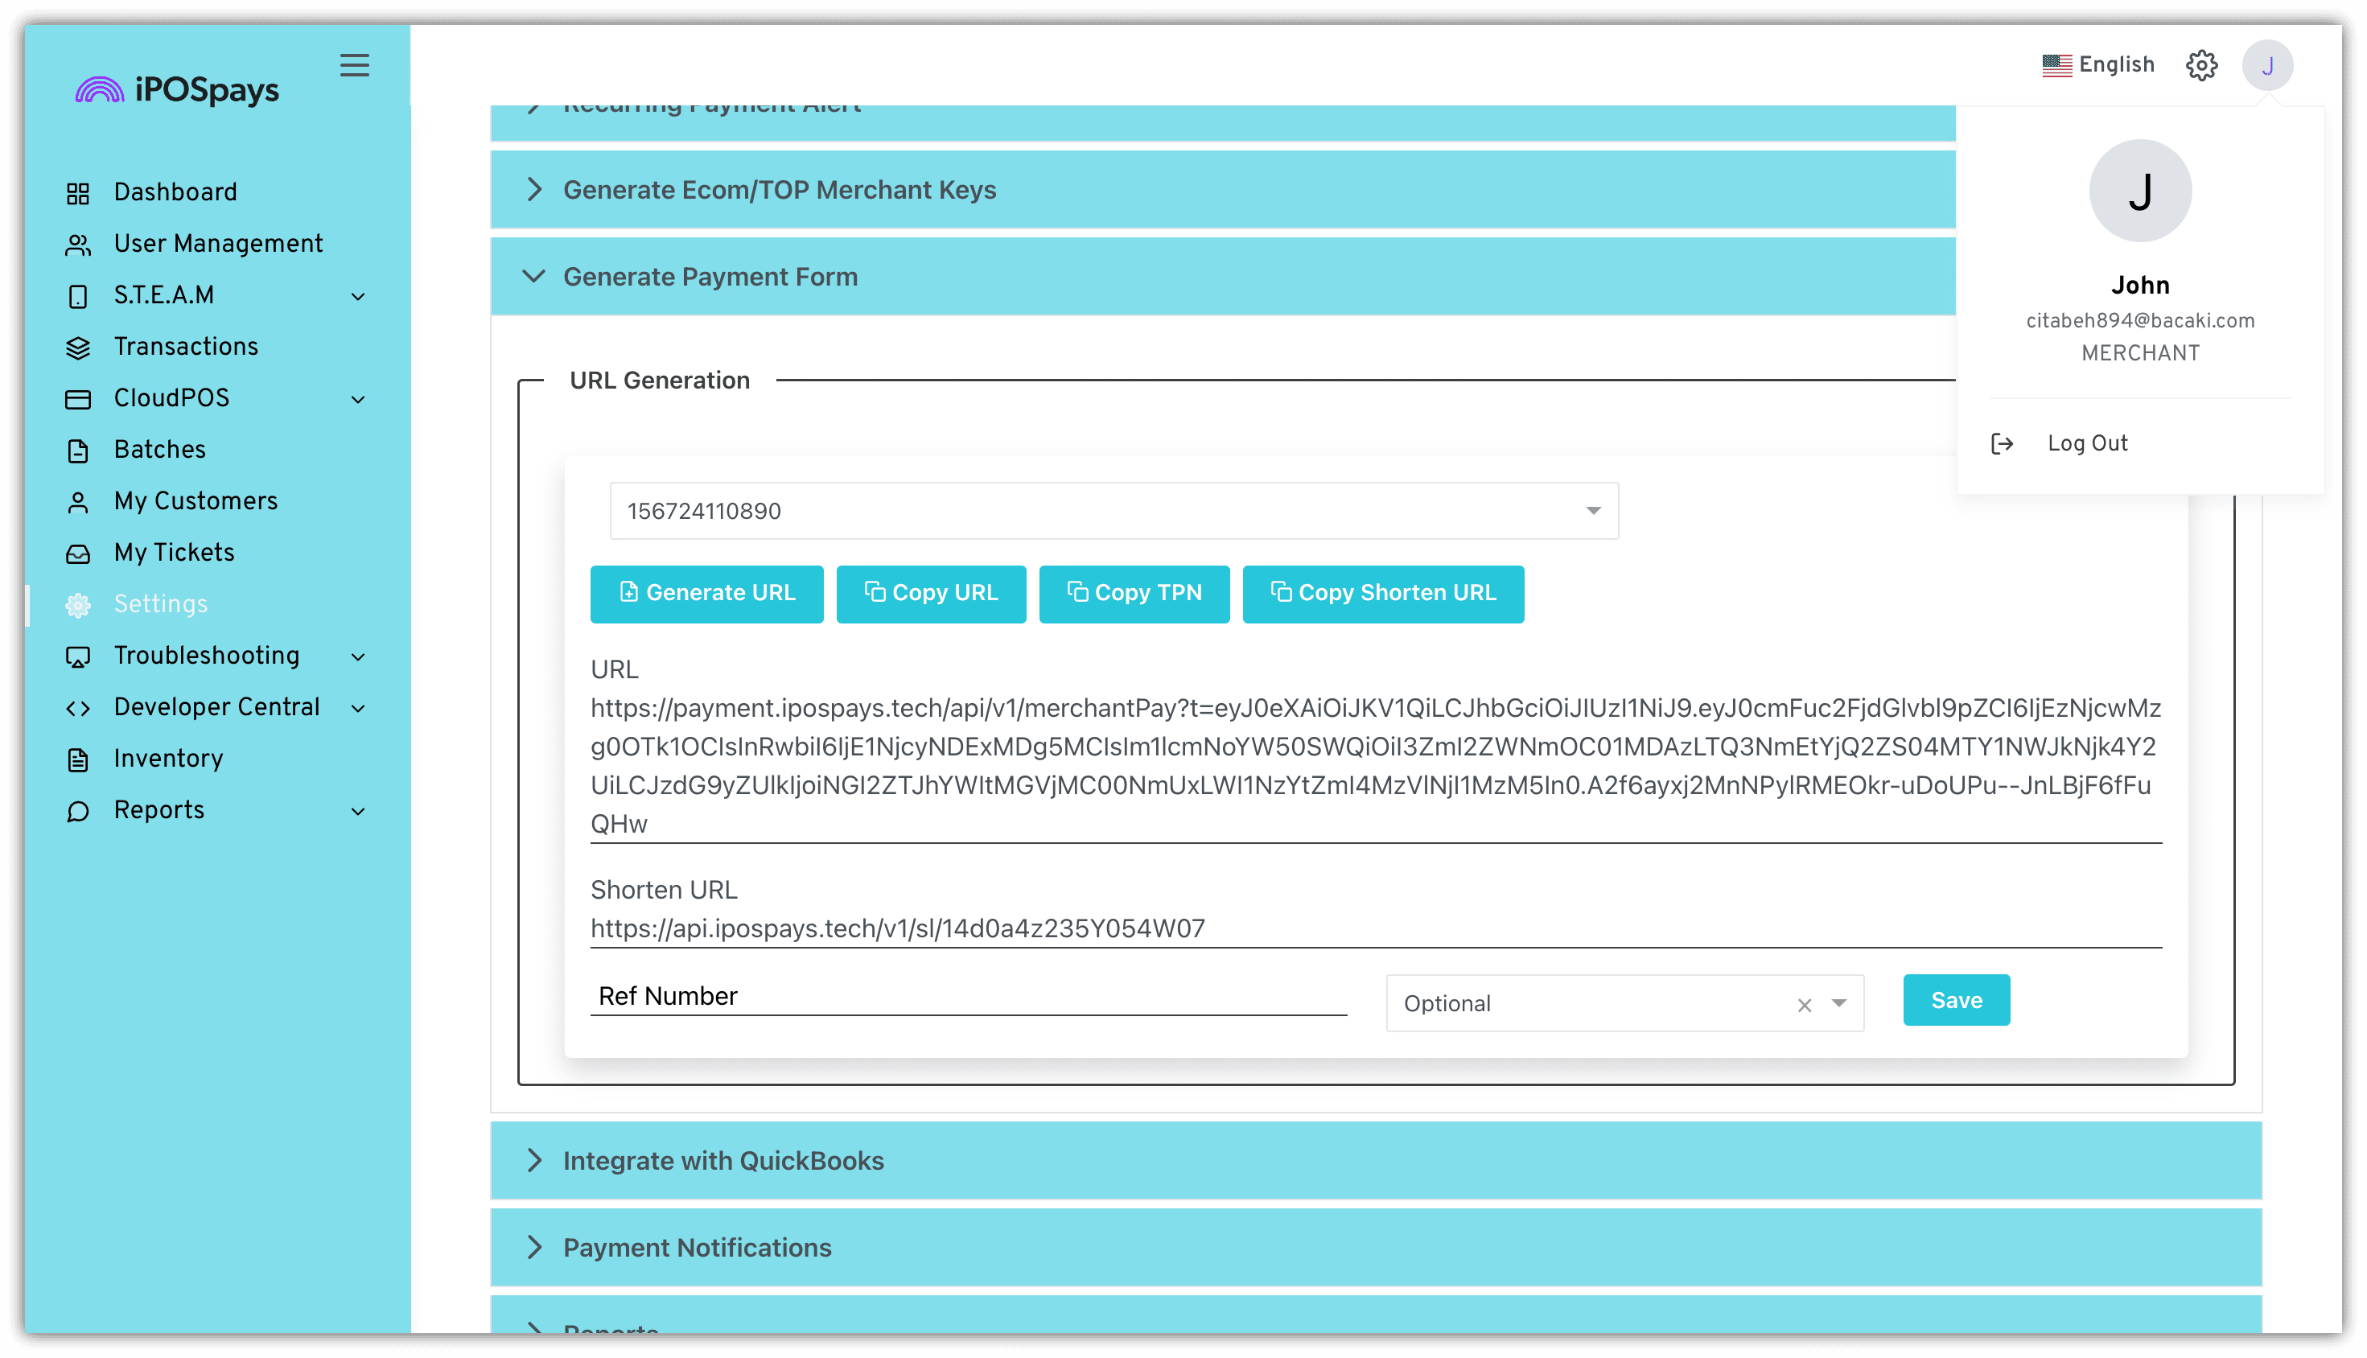Screen dimensions: 2367x1358
Task: Click the J user avatar in header
Action: pyautogui.click(x=2267, y=65)
